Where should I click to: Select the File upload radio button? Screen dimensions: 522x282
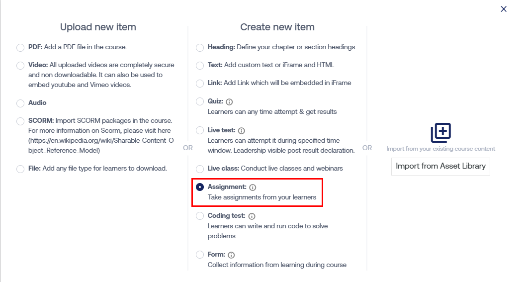click(20, 169)
